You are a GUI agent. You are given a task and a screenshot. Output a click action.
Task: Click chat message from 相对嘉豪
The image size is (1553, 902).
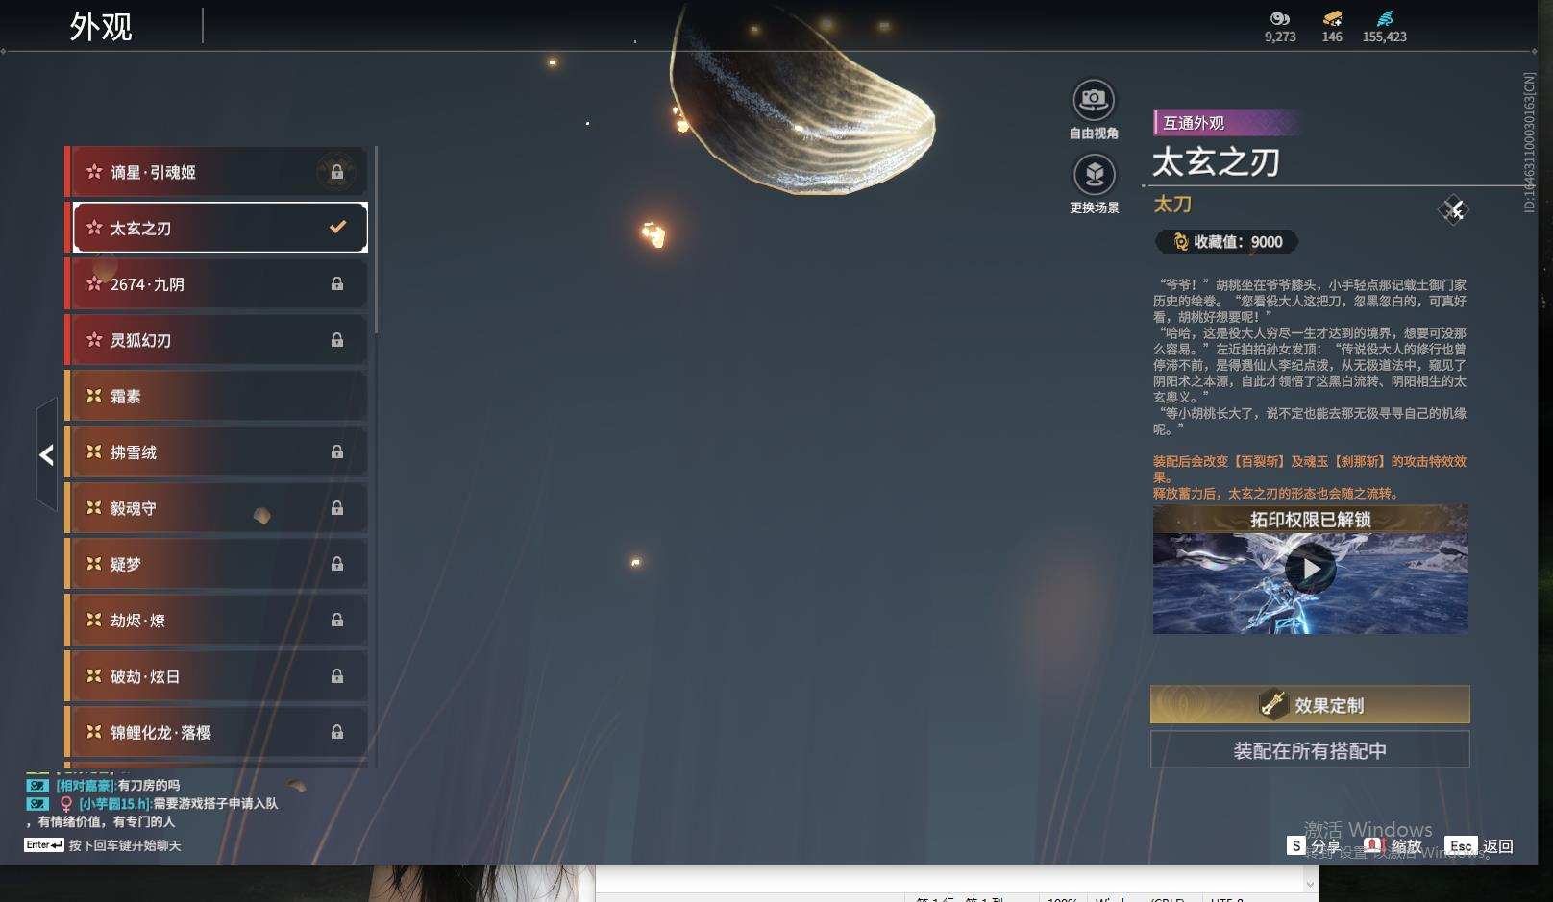tap(118, 786)
